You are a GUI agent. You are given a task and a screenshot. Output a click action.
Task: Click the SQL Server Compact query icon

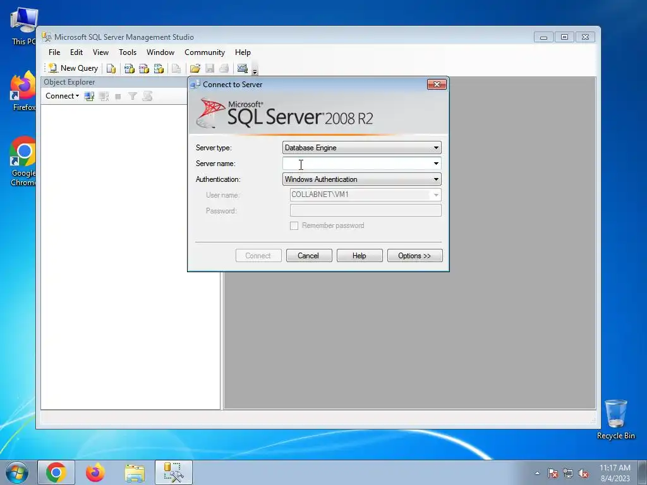coord(177,68)
